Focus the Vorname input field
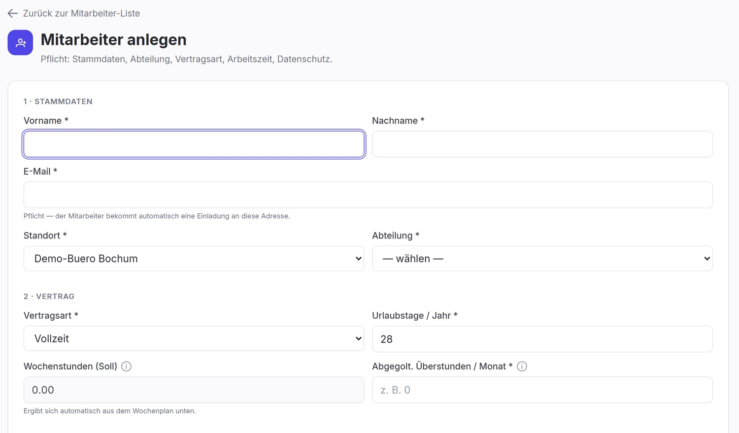Image resolution: width=739 pixels, height=433 pixels. [194, 144]
